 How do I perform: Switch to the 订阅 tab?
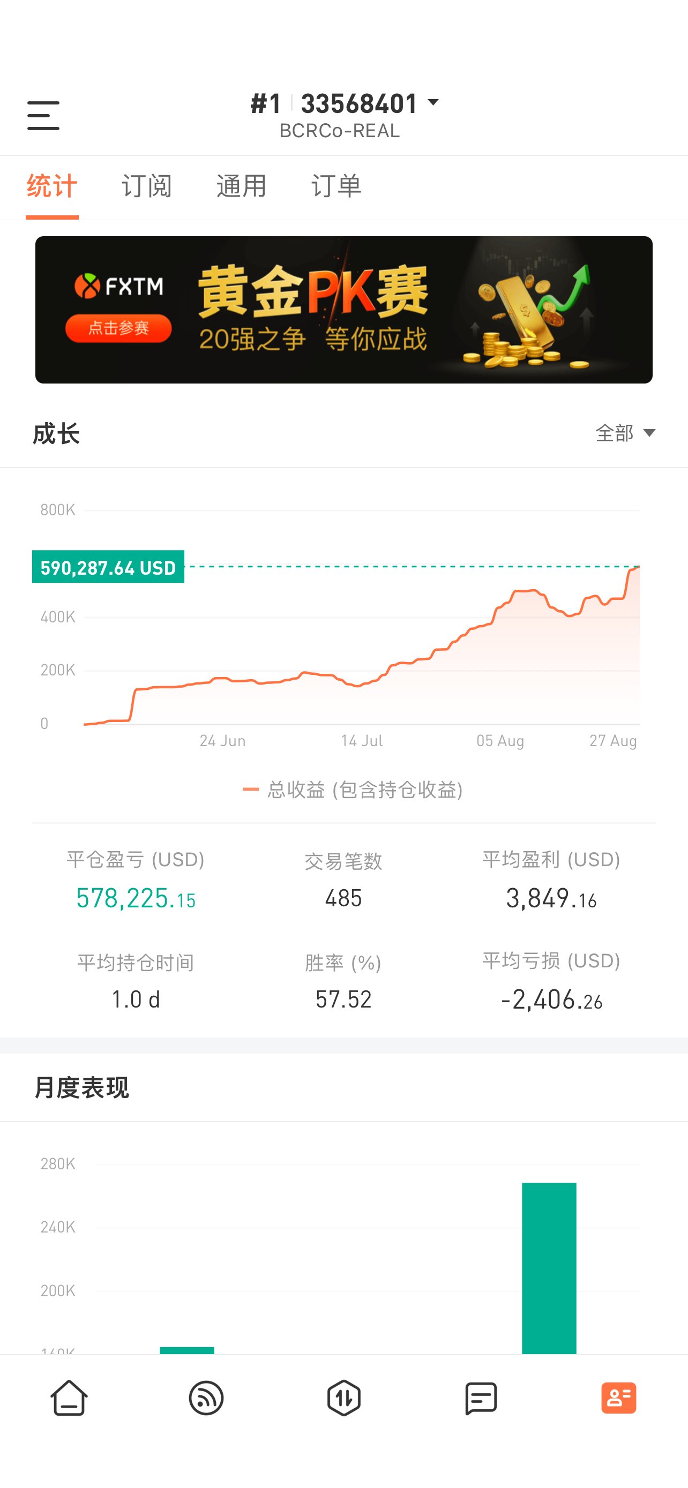tap(147, 186)
